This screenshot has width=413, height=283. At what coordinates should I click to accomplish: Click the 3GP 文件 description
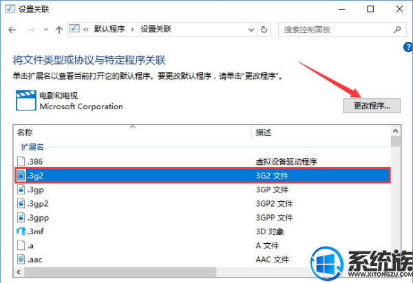(272, 190)
